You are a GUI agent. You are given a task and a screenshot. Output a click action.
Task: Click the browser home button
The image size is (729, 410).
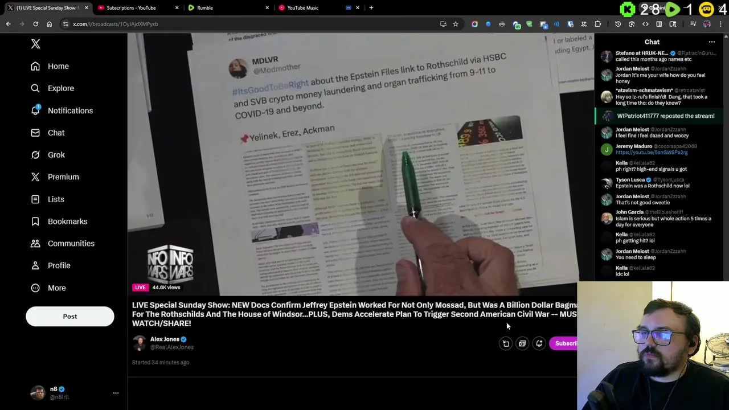49,24
